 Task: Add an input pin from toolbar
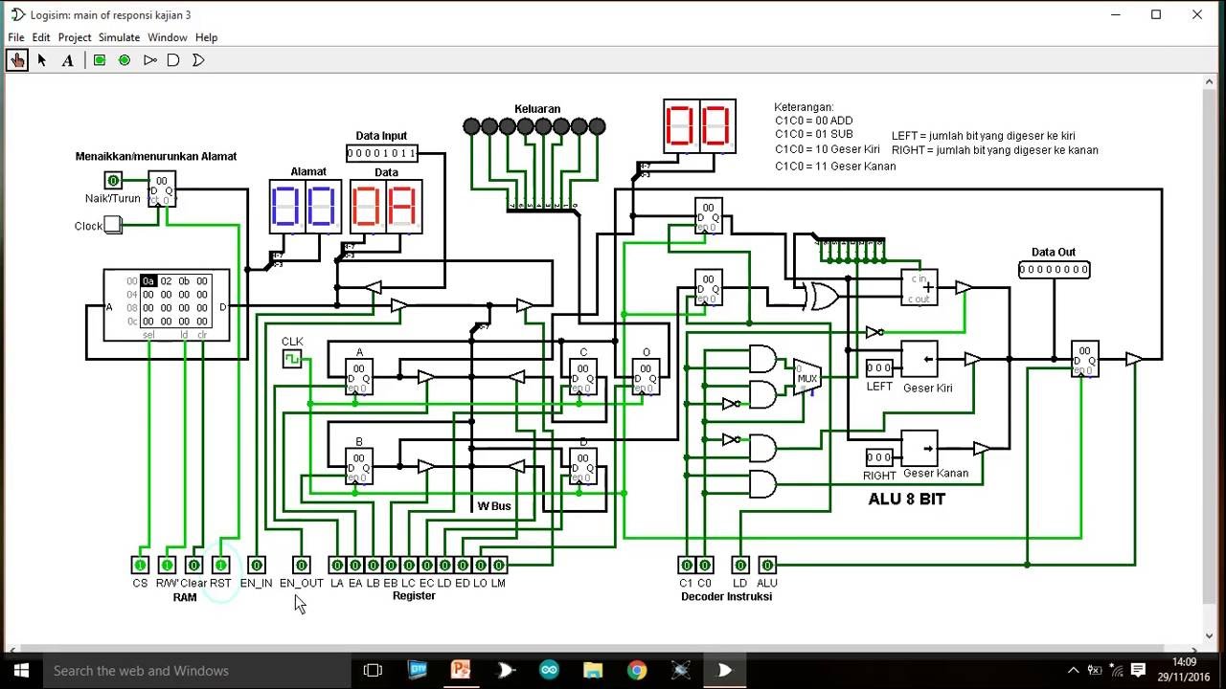click(100, 60)
